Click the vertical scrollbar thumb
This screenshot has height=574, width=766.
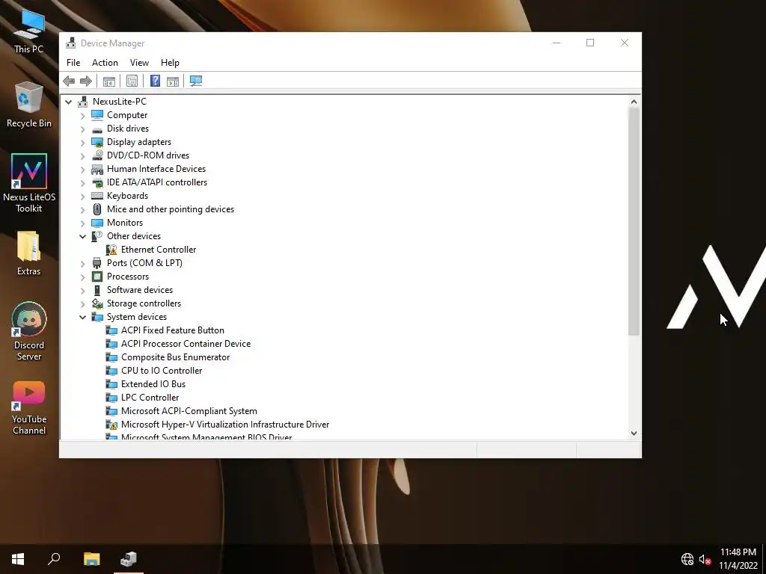click(x=634, y=221)
